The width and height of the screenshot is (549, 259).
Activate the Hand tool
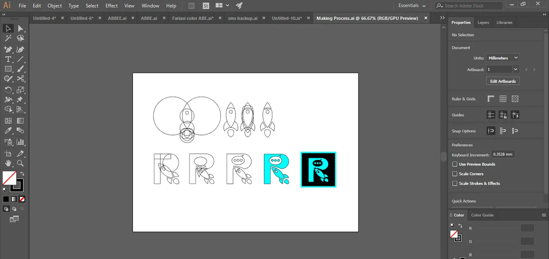click(8, 163)
